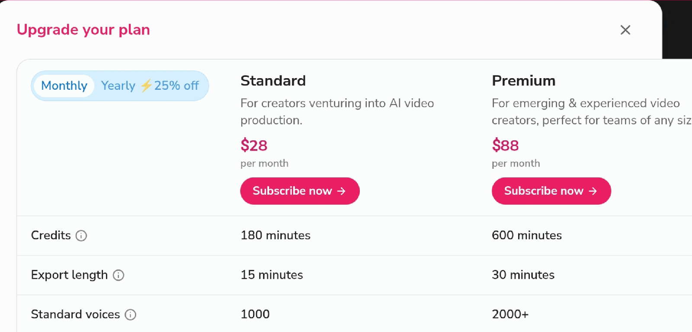Click the Credits row label

[x=51, y=235]
